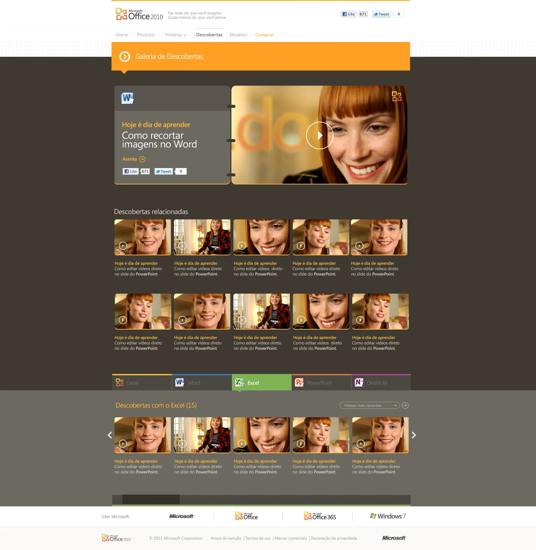Open the Vídeos mais recentes dropdown
536x550 pixels.
369,406
